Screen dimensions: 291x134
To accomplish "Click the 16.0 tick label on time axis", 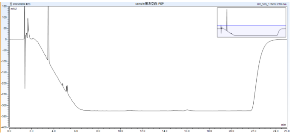I will click(187, 131).
